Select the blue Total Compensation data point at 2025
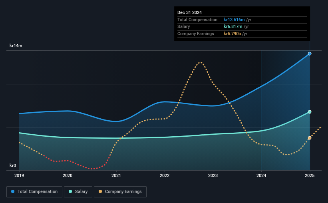328x203 pixels. point(310,54)
